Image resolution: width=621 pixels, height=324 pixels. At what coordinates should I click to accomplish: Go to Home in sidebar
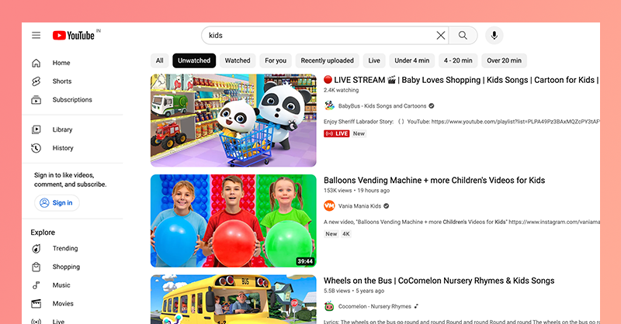click(x=61, y=63)
